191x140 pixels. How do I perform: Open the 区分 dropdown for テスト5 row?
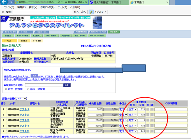[x=123, y=131]
